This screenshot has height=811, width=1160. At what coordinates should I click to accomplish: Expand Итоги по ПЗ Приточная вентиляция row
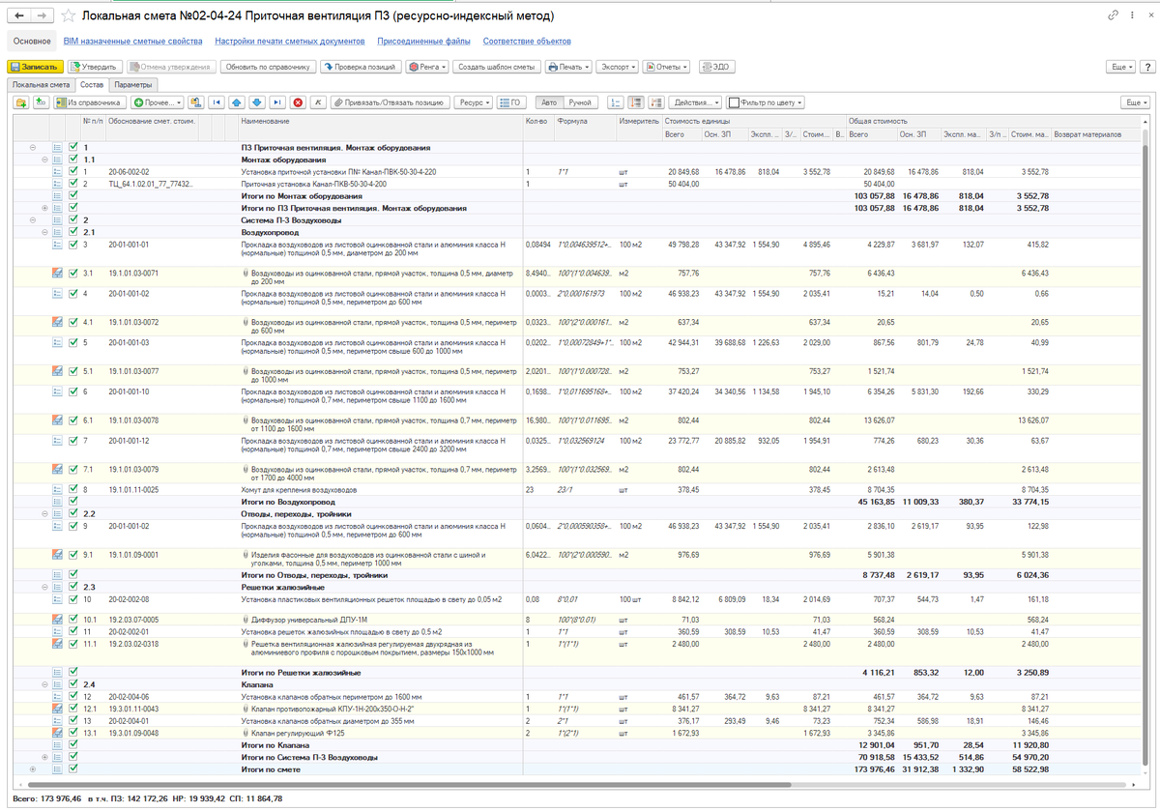[x=44, y=208]
